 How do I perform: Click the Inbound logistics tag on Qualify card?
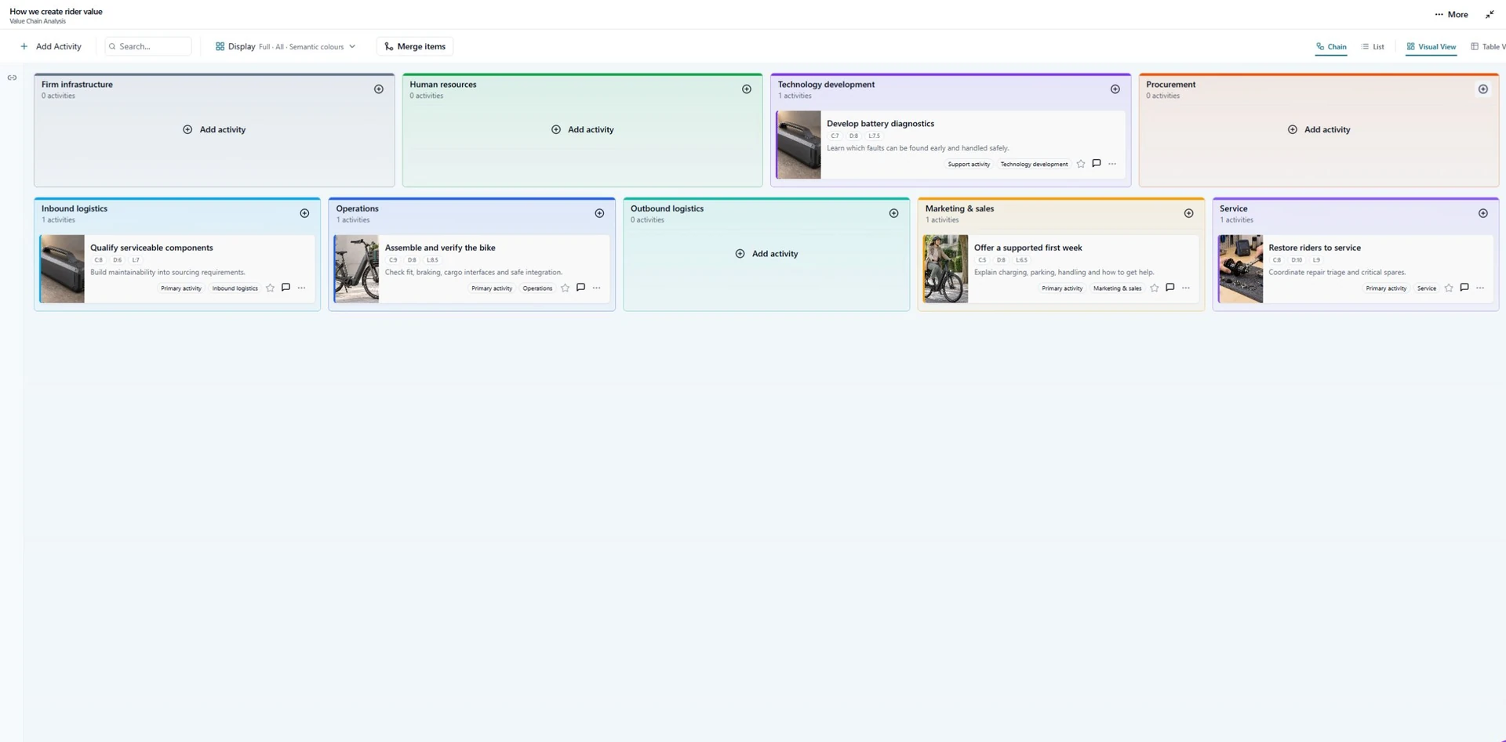click(235, 288)
